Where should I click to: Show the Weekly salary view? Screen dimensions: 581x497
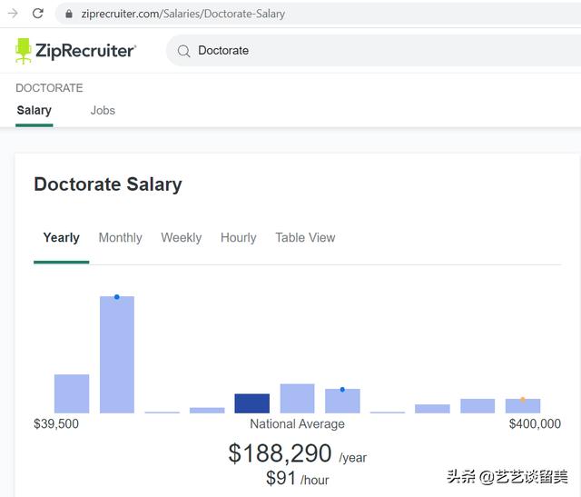[182, 238]
